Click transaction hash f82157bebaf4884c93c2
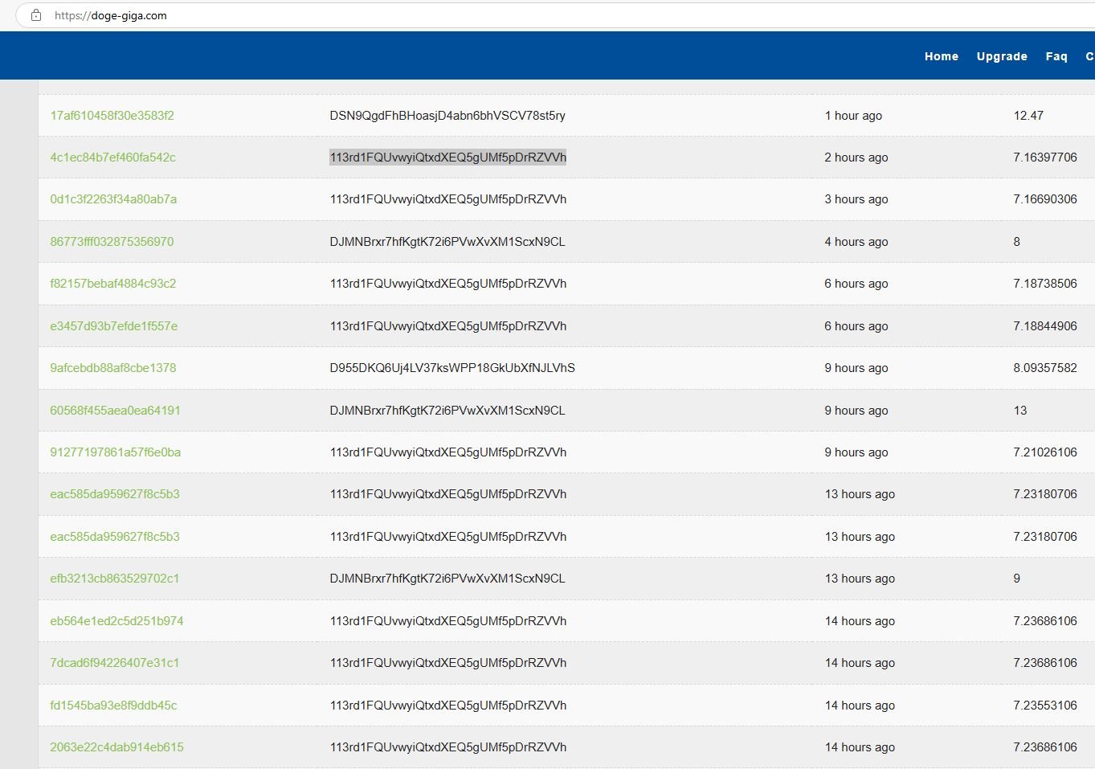Screen dimensions: 1095x769 pyautogui.click(x=112, y=284)
